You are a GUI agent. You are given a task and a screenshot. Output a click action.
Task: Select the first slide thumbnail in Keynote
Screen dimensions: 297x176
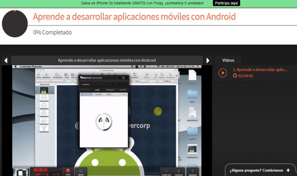tap(44, 90)
